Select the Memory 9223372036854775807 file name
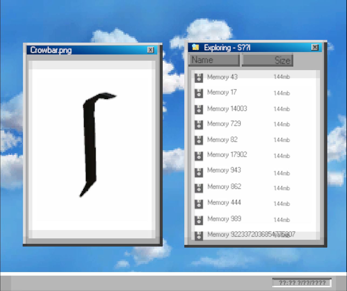Screen dimensions: 347x291 (251, 234)
